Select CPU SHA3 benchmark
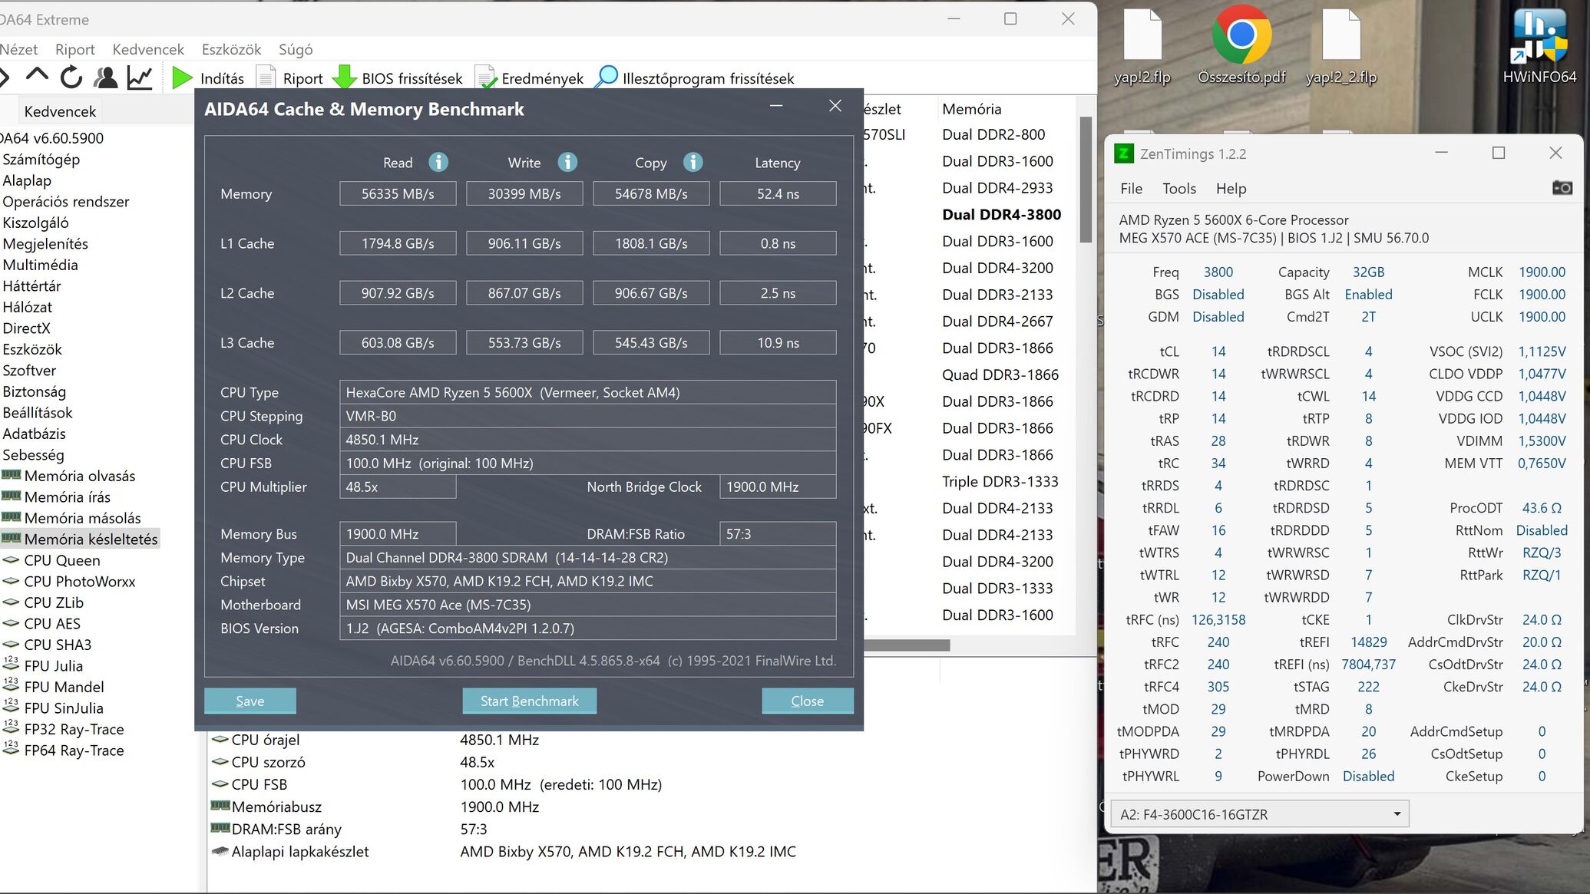The image size is (1590, 894). tap(58, 645)
